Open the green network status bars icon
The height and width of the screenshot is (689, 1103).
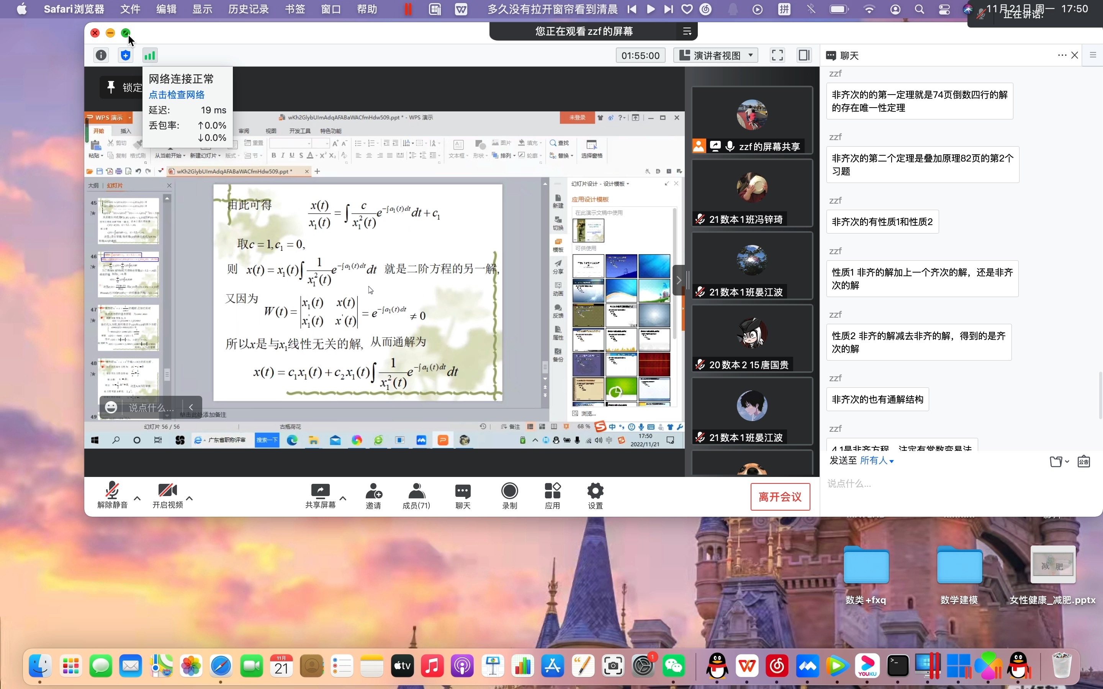click(149, 55)
